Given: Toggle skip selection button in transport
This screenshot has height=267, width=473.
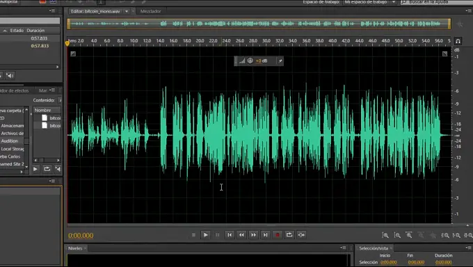Looking at the screenshot, I should point(301,235).
